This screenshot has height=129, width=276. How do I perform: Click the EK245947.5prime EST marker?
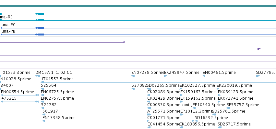165,76
